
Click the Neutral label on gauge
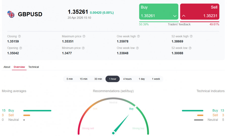113,102
